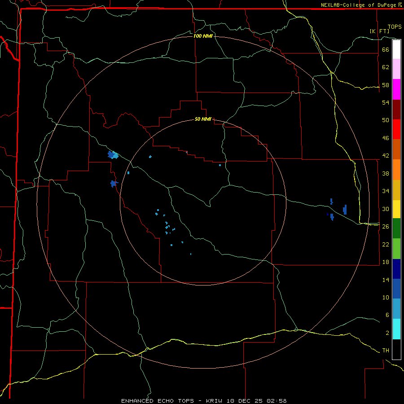Click the 18 legend value

386,262
